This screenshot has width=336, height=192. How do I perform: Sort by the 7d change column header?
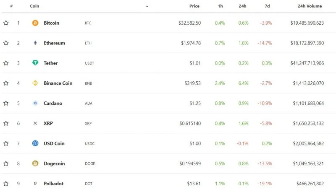coord(267,6)
